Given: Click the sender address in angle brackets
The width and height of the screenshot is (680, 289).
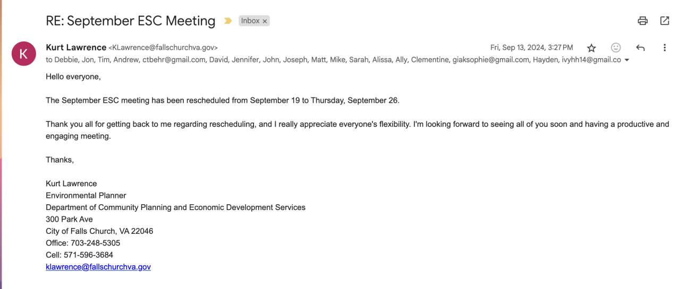Looking at the screenshot, I should [x=163, y=48].
